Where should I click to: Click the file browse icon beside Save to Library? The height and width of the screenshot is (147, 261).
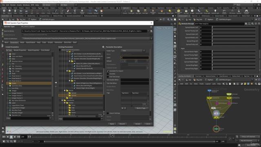pyautogui.click(x=151, y=31)
